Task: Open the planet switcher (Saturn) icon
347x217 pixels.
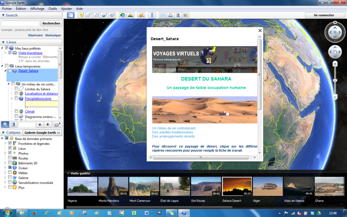Action: [141, 15]
